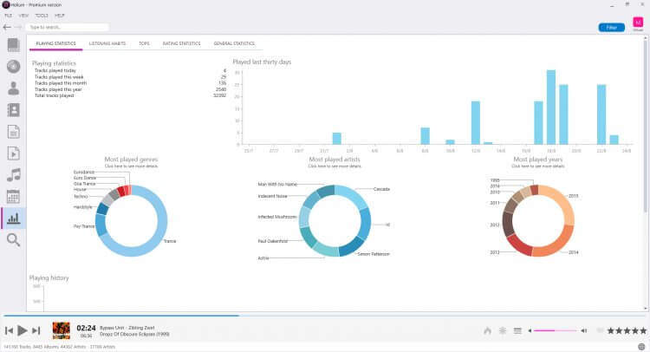
Task: Open the calendar view in sidebar
Action: (13, 197)
